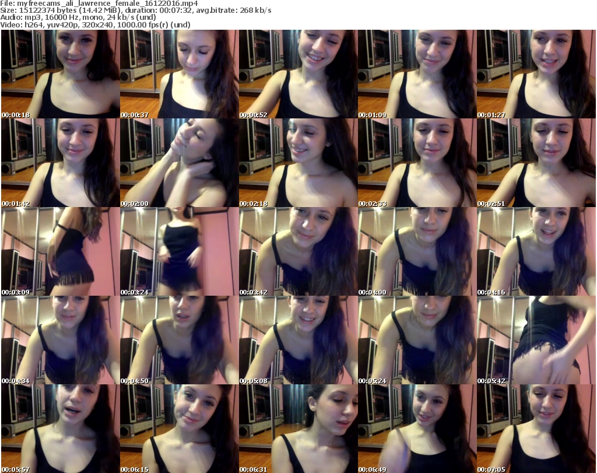
Task: Click the 00:05:42 frame
Action: pyautogui.click(x=536, y=340)
